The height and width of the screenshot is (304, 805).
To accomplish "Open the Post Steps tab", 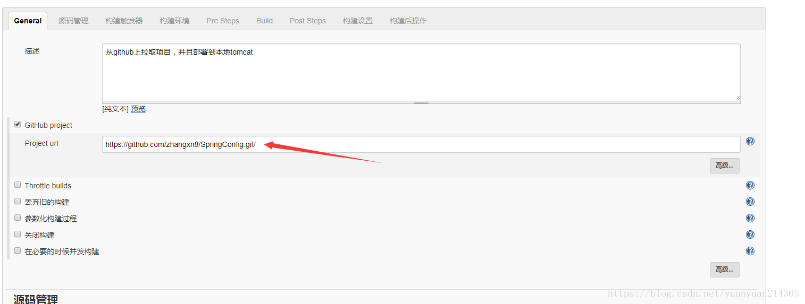I will click(308, 21).
